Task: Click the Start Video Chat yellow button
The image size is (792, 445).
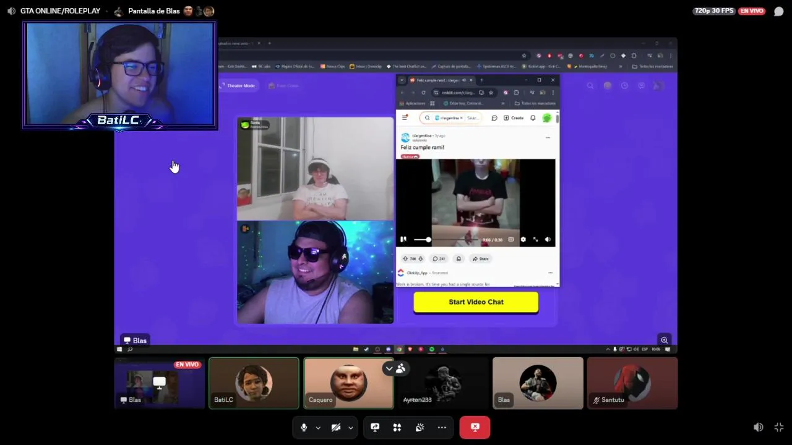Action: click(476, 302)
